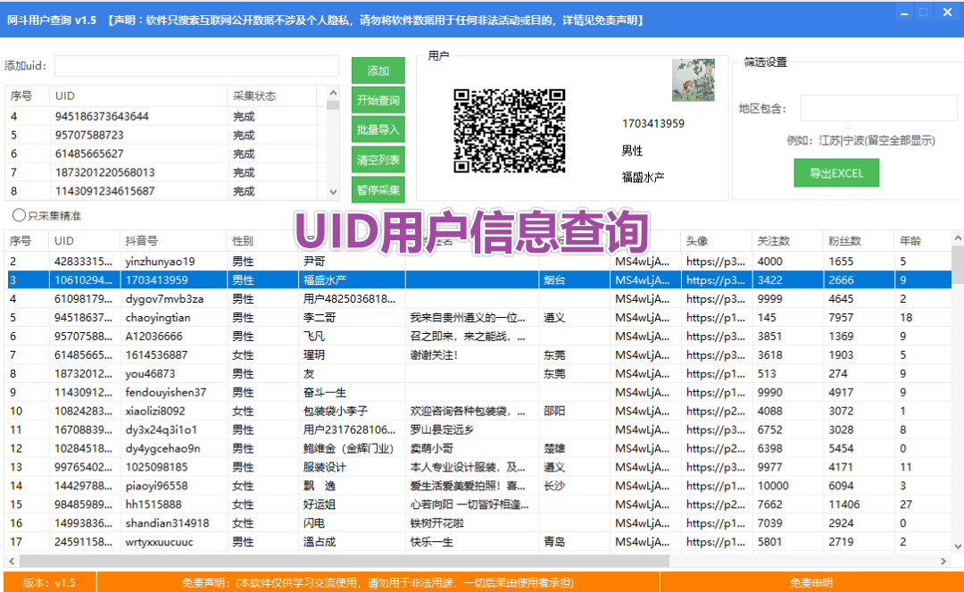Click the 长沙 region cell
Viewport: 964px width, 592px height.
click(574, 486)
